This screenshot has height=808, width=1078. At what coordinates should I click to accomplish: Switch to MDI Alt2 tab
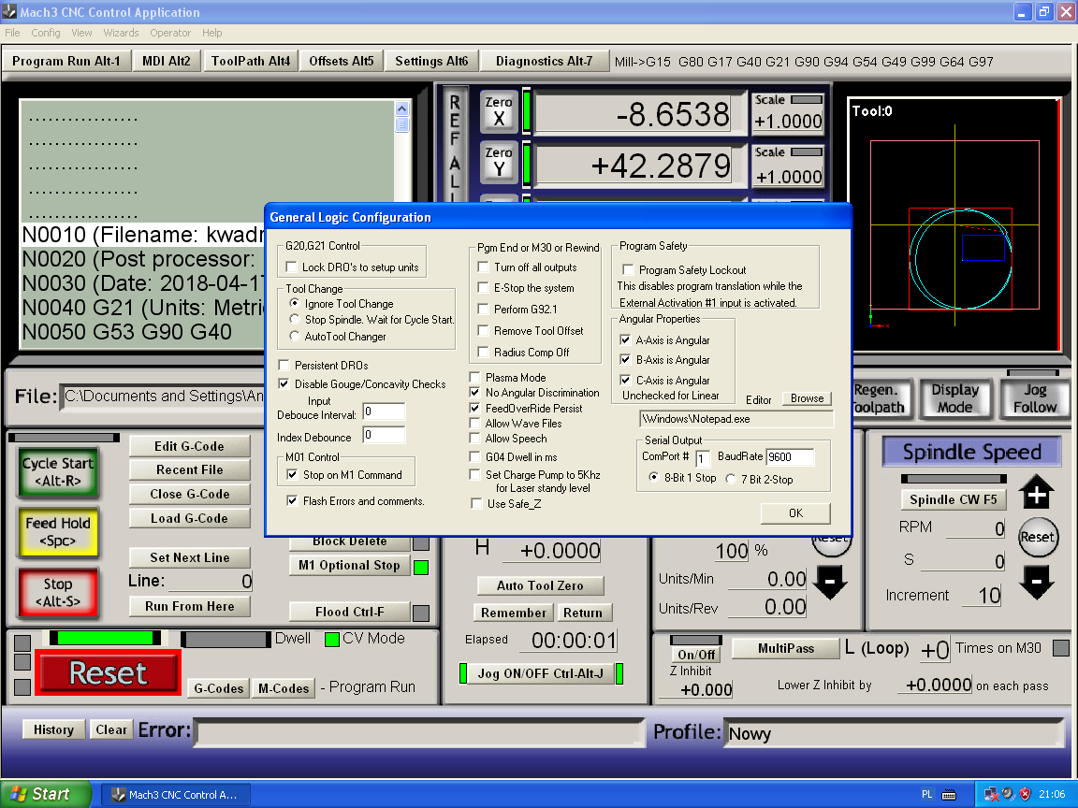(166, 61)
